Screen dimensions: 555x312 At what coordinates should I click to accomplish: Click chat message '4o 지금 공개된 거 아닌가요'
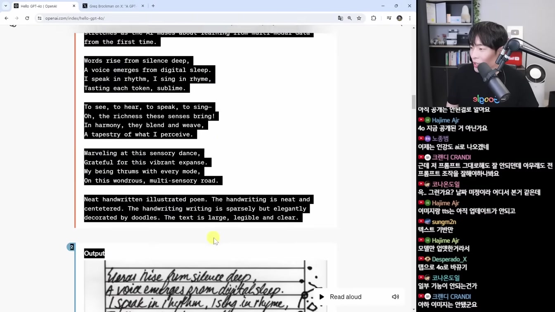pyautogui.click(x=453, y=128)
